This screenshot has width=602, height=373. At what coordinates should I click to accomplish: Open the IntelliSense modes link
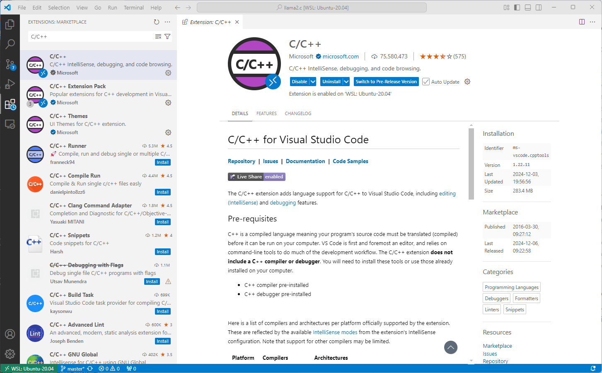335,332
